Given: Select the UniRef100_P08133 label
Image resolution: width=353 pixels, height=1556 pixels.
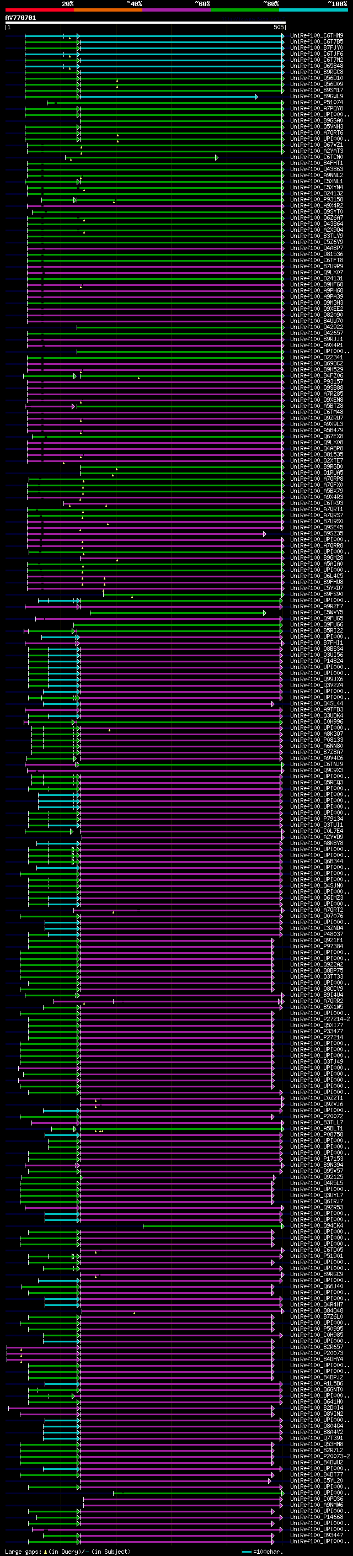Looking at the screenshot, I should click(x=317, y=740).
